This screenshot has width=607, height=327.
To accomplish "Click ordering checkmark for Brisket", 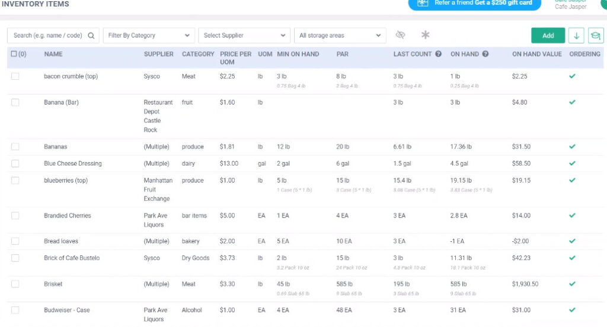I will [x=572, y=284].
